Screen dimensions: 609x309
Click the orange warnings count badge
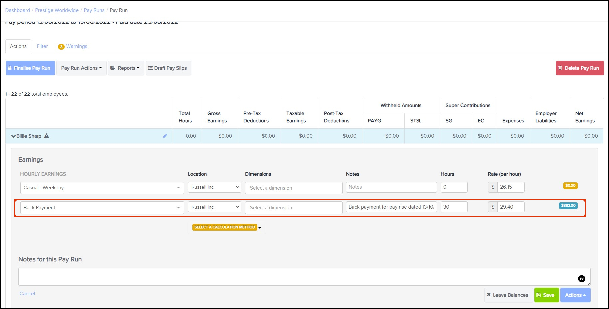coord(61,47)
